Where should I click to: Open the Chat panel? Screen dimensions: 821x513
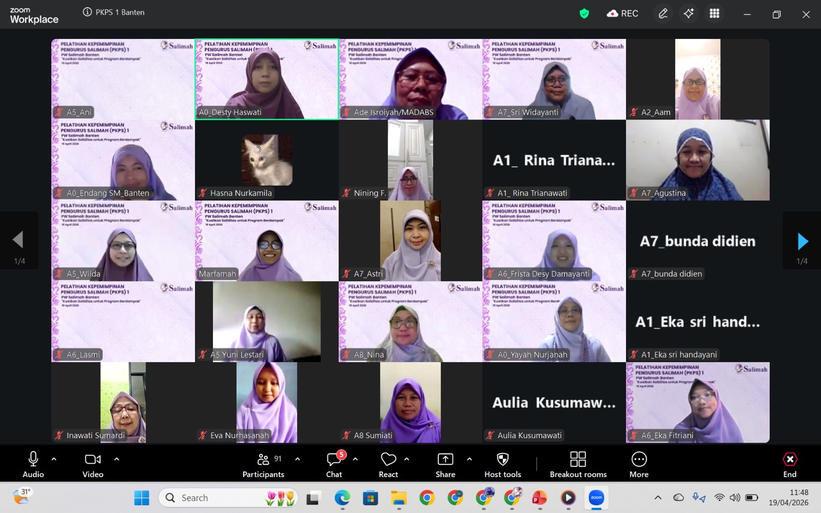pos(334,464)
